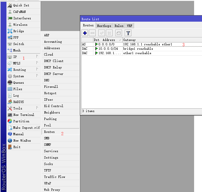Open Traffic Flow submenu entry

click(x=60, y=177)
